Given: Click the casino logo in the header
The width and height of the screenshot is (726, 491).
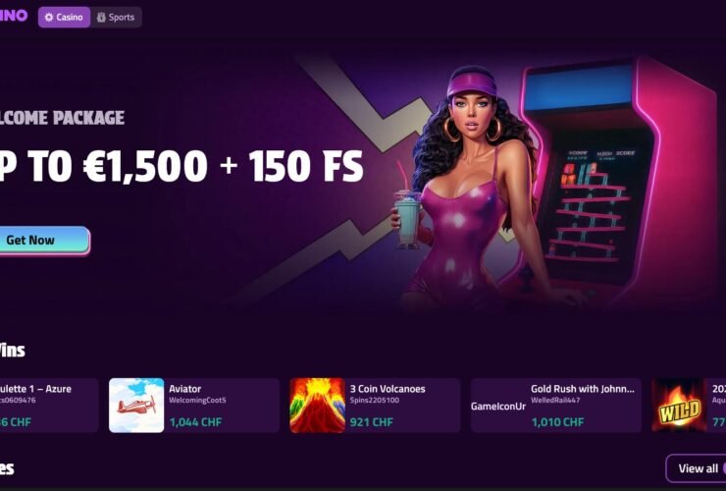Looking at the screenshot, I should pyautogui.click(x=14, y=16).
